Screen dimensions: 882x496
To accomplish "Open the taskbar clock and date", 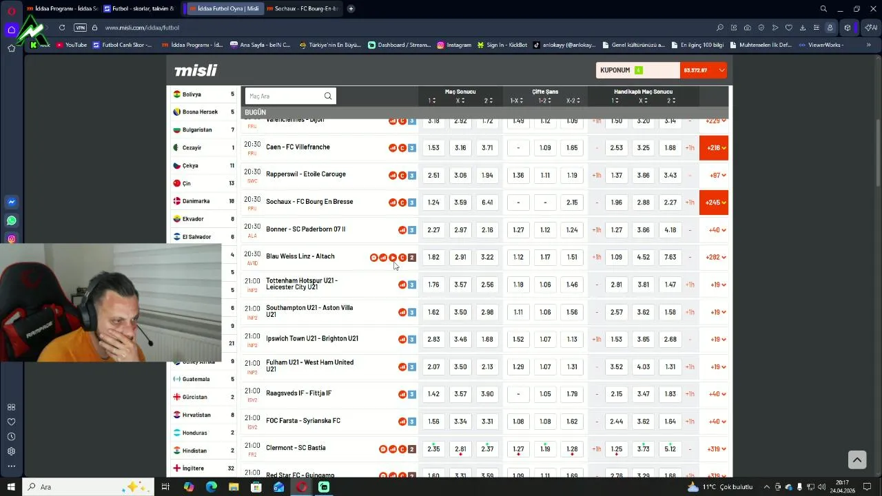I will coord(842,487).
